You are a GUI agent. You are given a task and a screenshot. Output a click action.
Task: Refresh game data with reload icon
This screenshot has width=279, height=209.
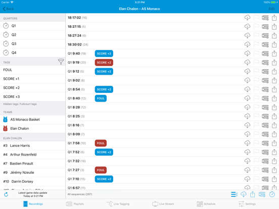6,194
